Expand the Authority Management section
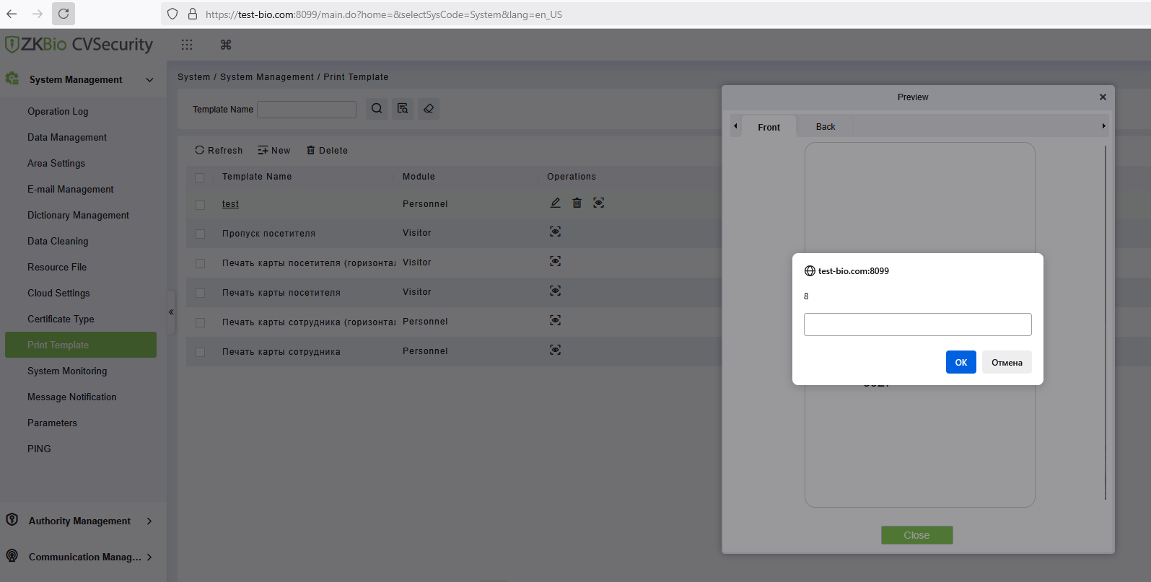 click(x=149, y=521)
